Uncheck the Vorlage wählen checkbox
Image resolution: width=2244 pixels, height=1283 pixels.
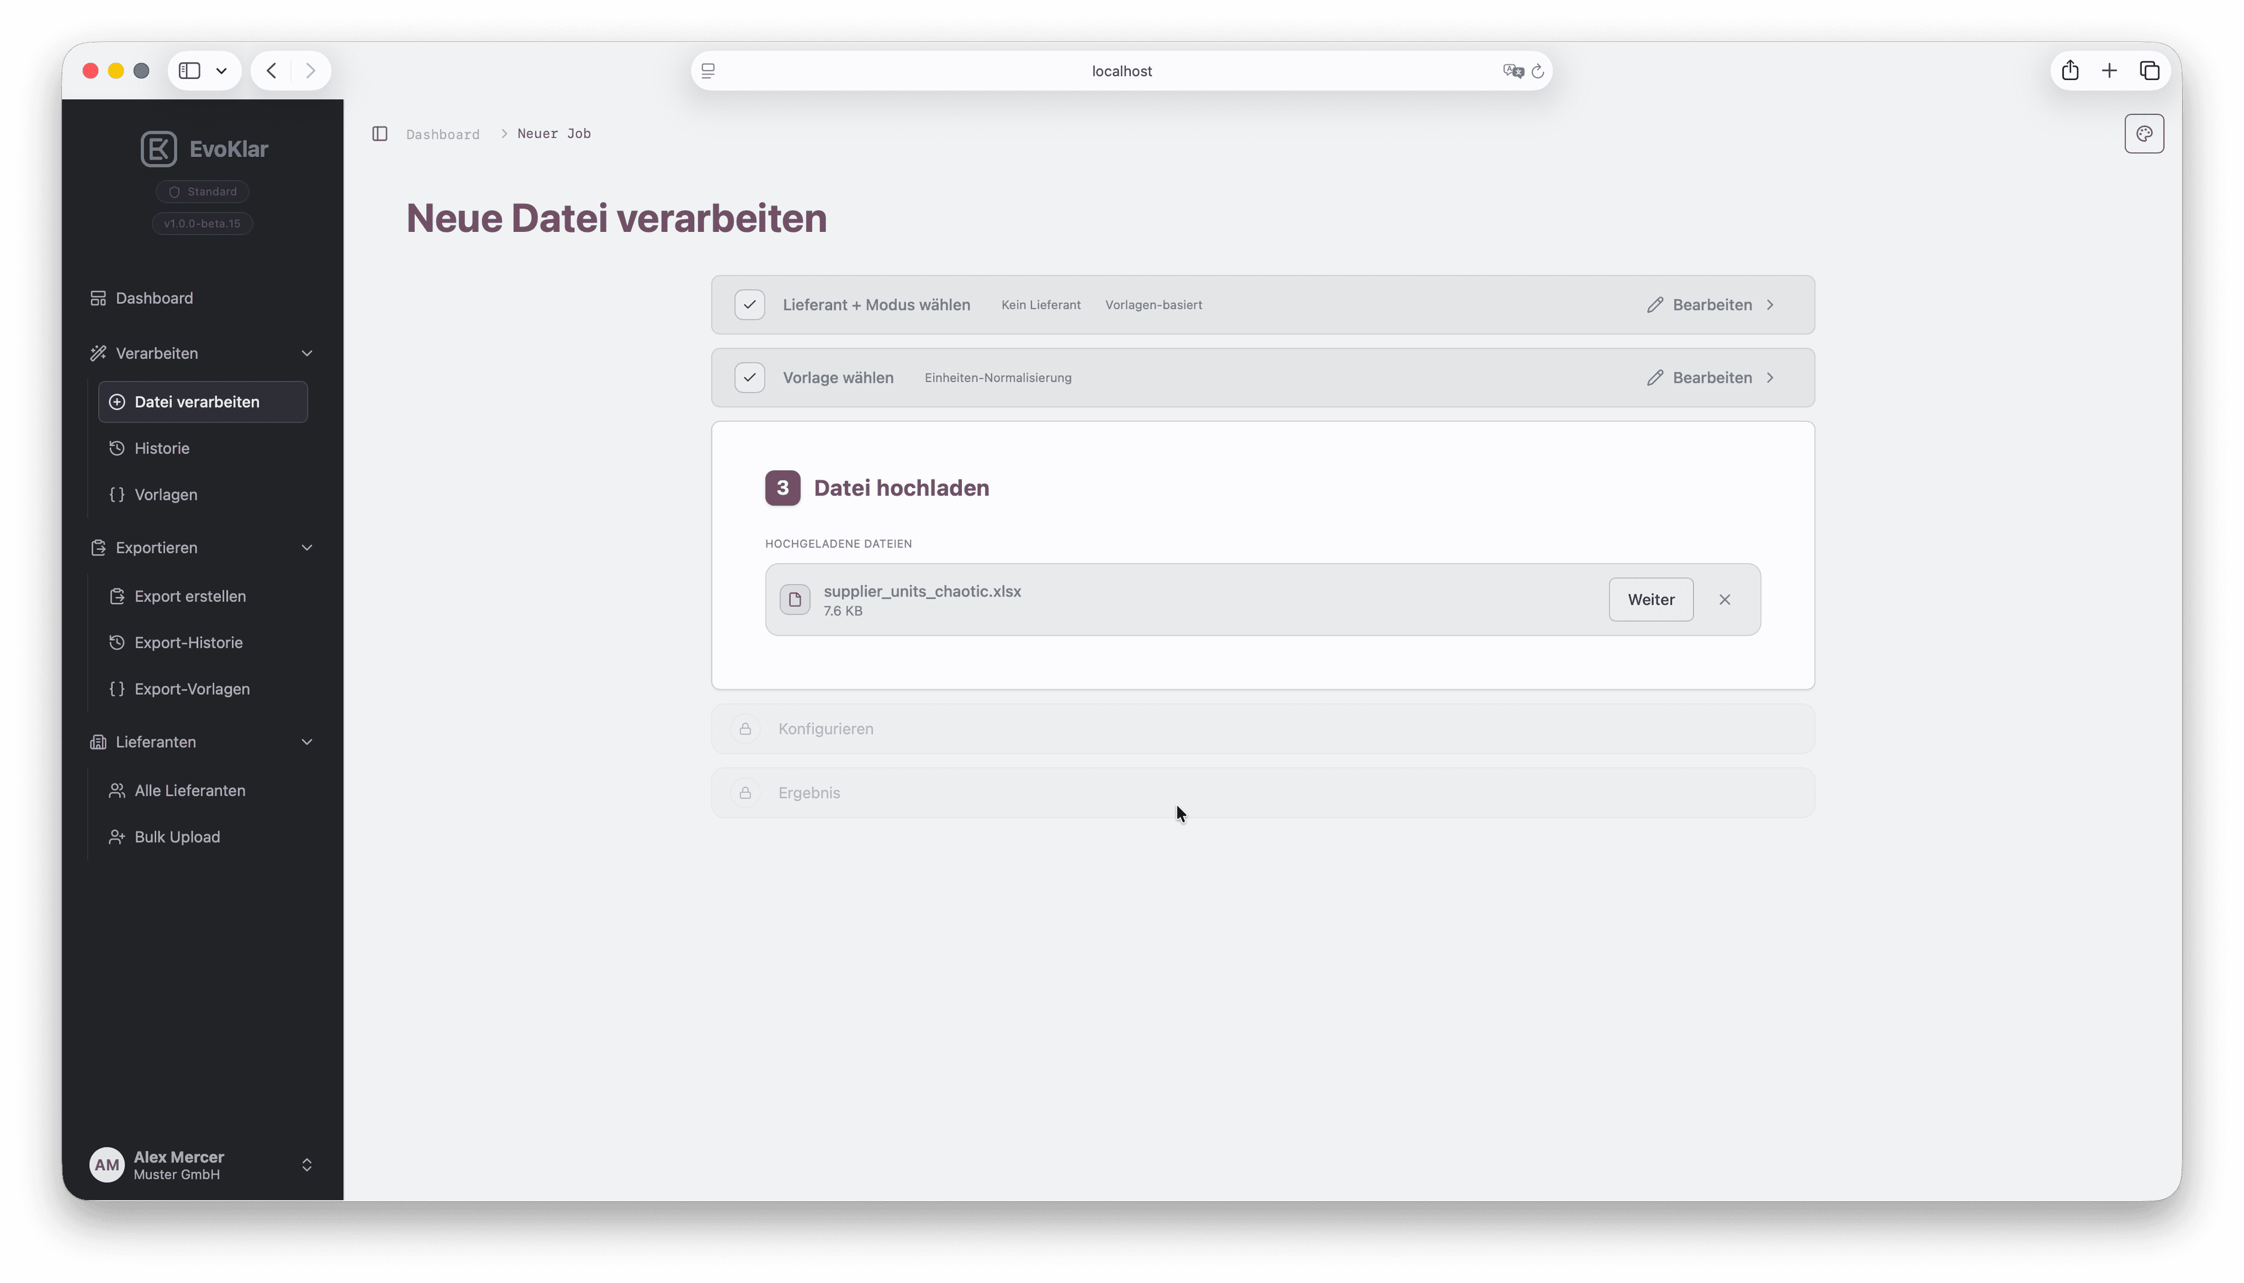click(x=749, y=377)
